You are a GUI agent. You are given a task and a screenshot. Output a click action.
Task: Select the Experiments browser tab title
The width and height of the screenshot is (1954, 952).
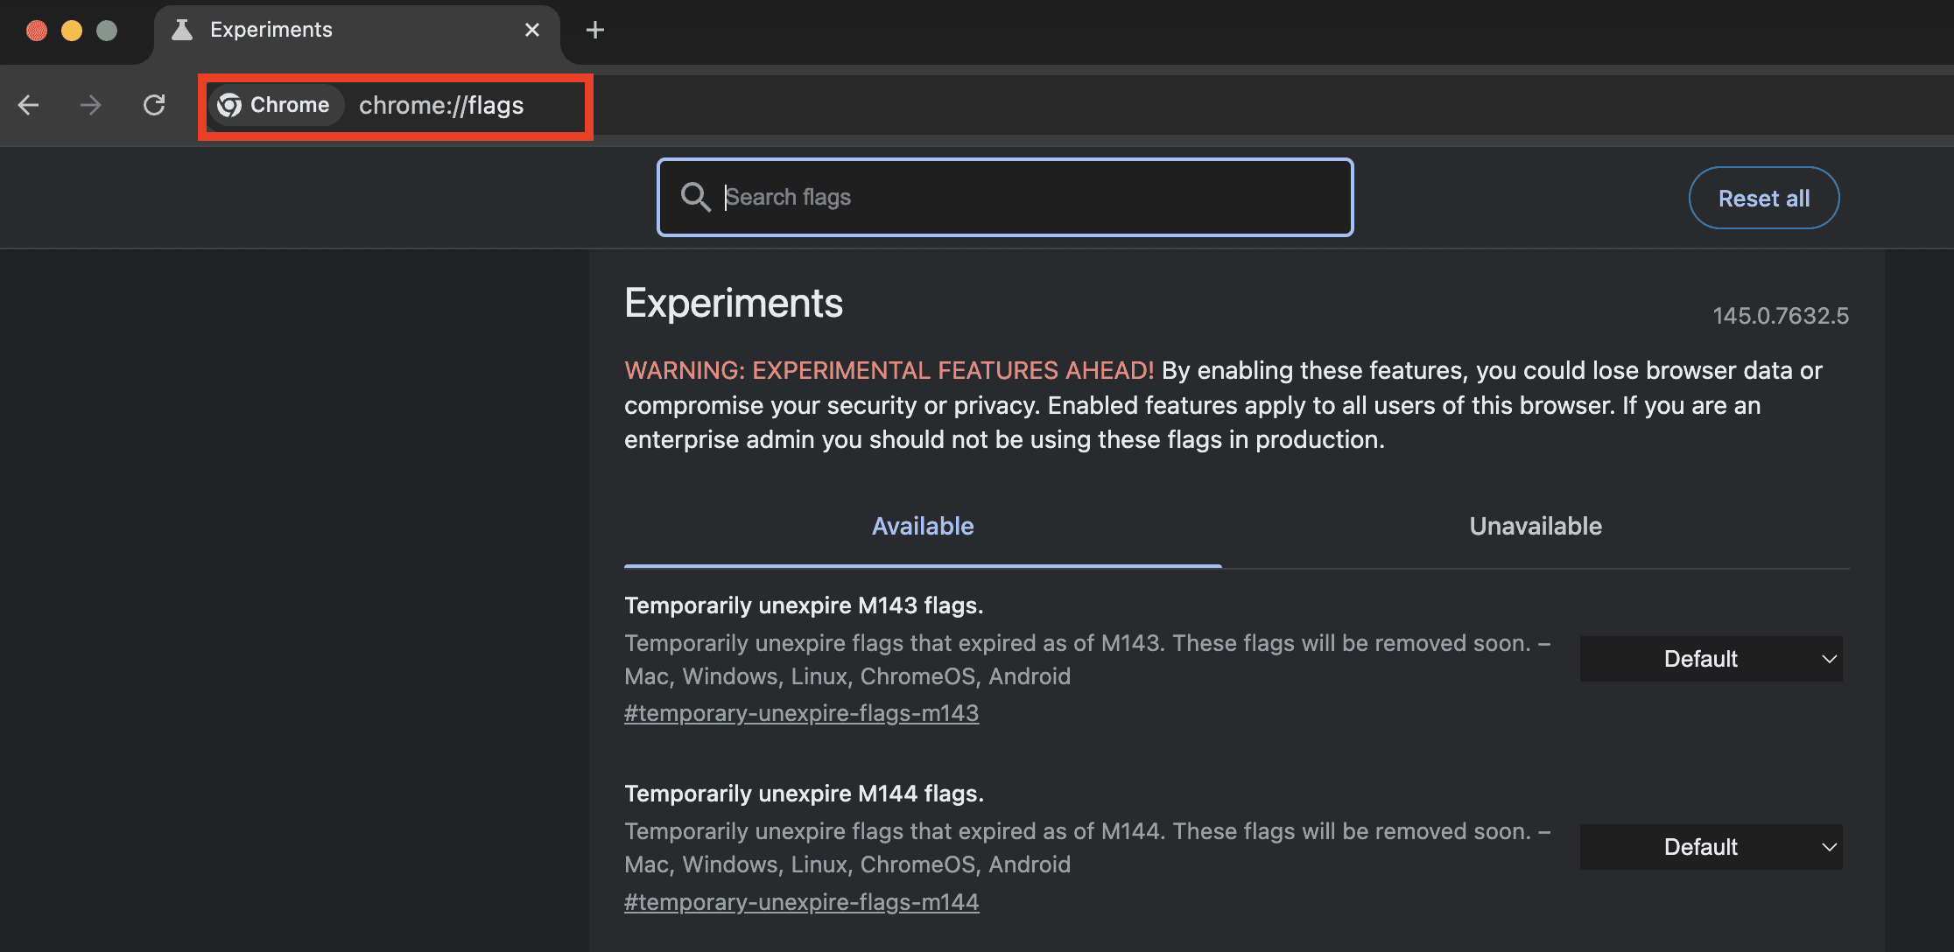pos(271,31)
